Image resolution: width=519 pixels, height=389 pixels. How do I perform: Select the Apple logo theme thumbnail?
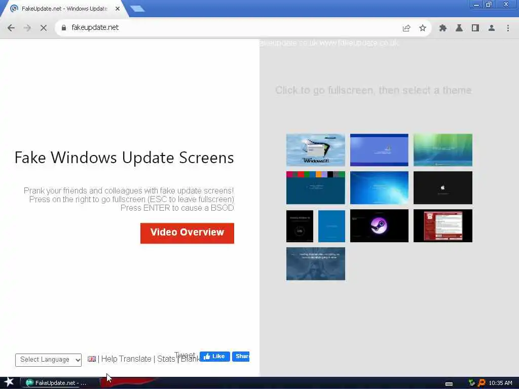click(x=443, y=187)
